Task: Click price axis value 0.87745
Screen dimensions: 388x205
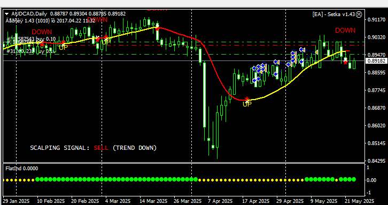Action: click(376, 90)
